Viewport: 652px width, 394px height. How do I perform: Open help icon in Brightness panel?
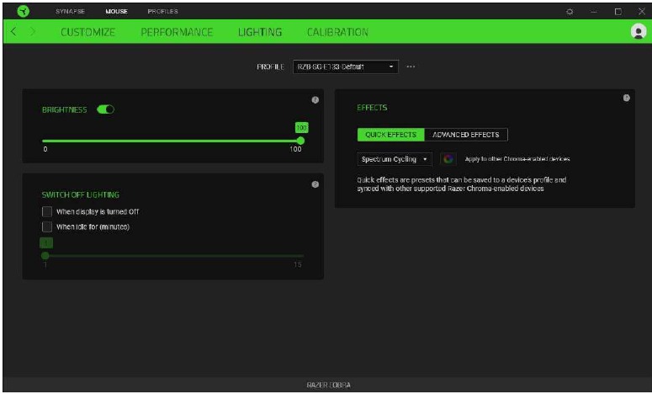click(315, 99)
